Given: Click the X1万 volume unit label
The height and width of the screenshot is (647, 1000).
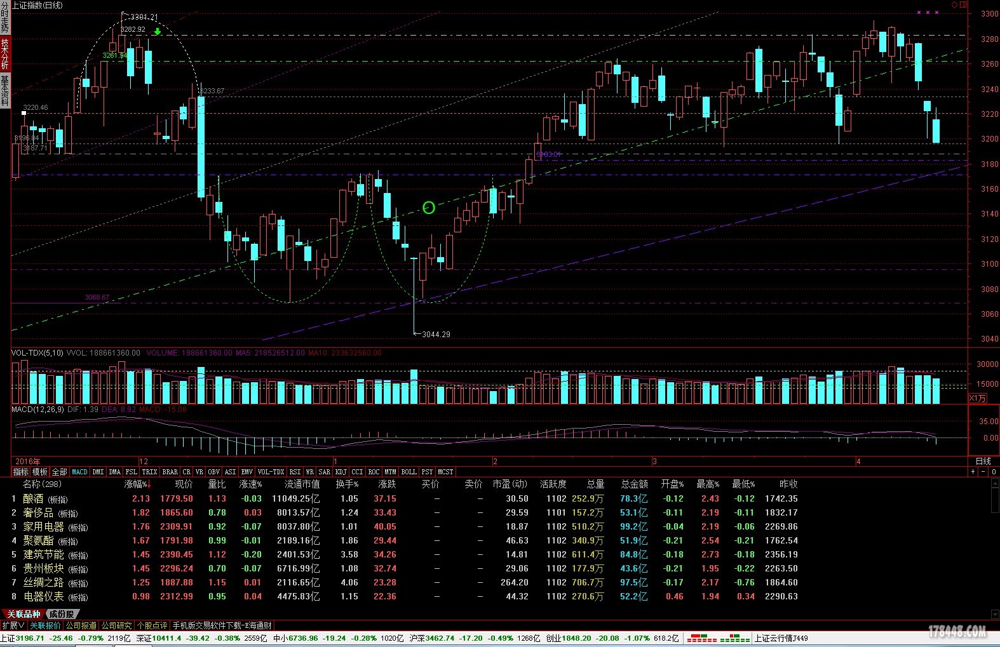Looking at the screenshot, I should pos(977,398).
